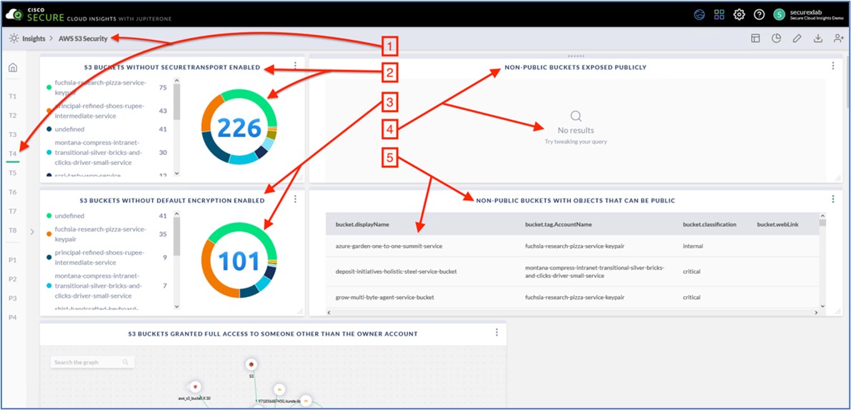Screen dimensions: 851x410
Task: Expand the sidebar with the chevron arrow
Action: [x=32, y=231]
